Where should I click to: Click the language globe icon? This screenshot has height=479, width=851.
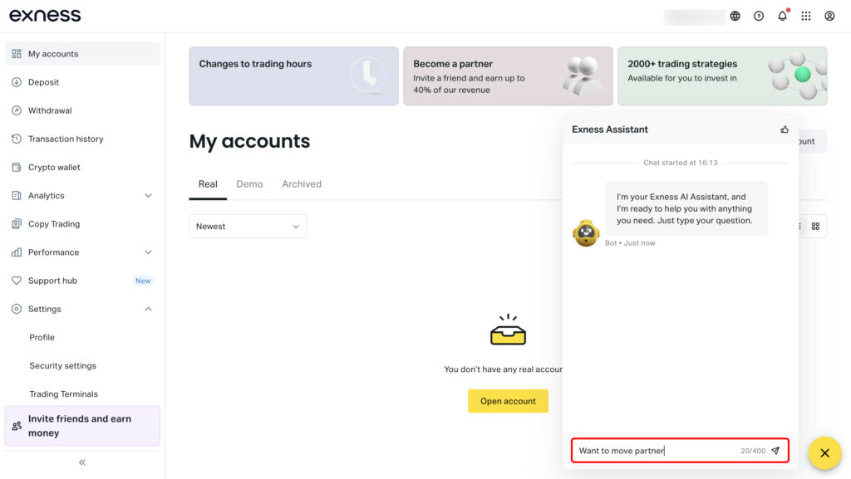coord(735,17)
